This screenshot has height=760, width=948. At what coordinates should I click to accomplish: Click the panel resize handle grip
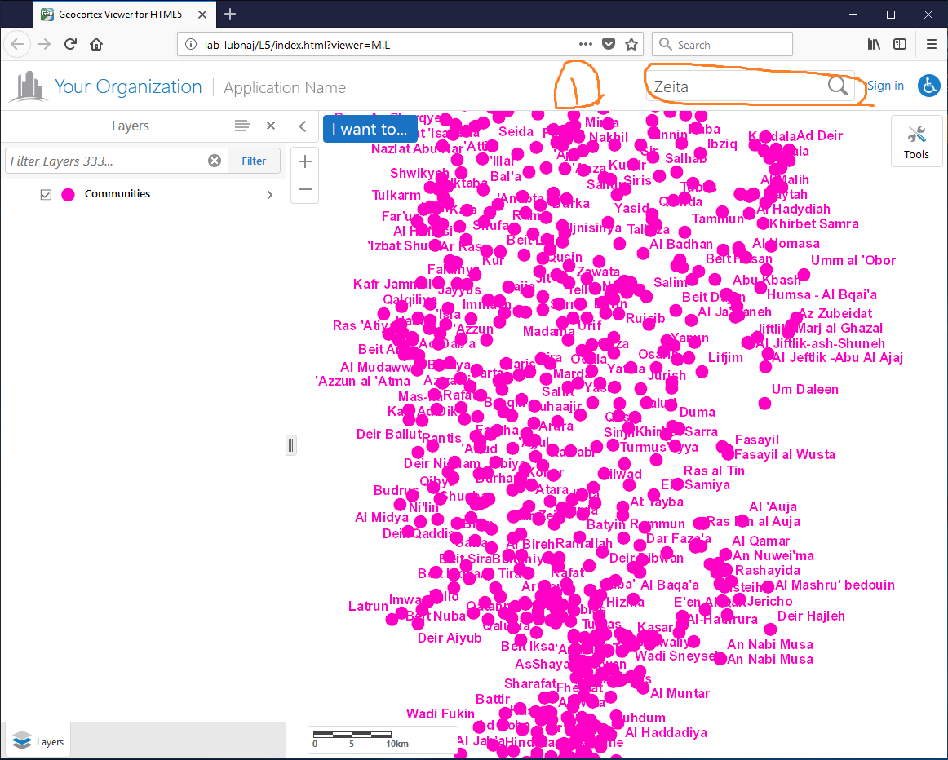[x=290, y=445]
